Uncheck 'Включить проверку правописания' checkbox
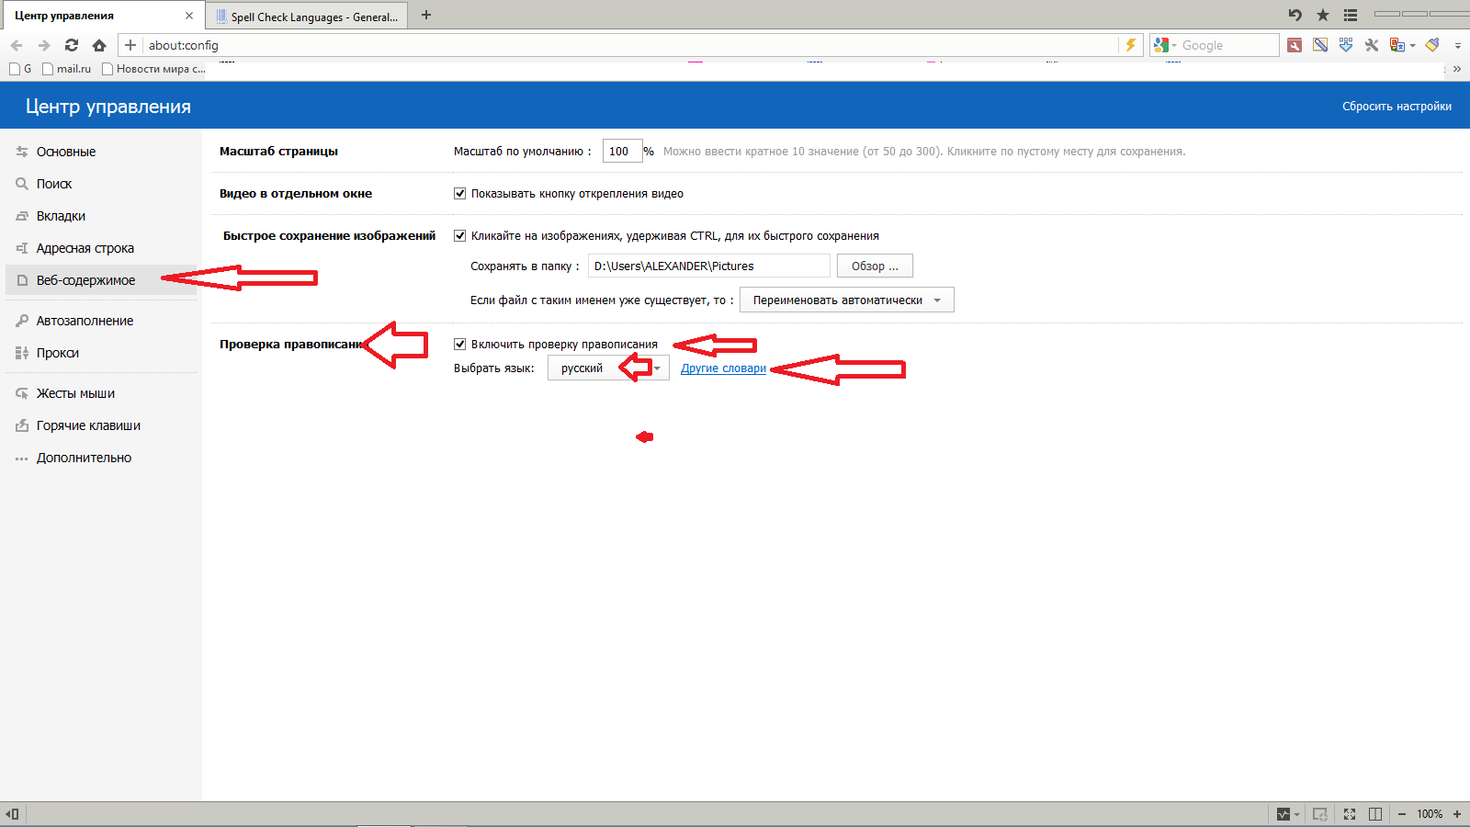 point(460,345)
